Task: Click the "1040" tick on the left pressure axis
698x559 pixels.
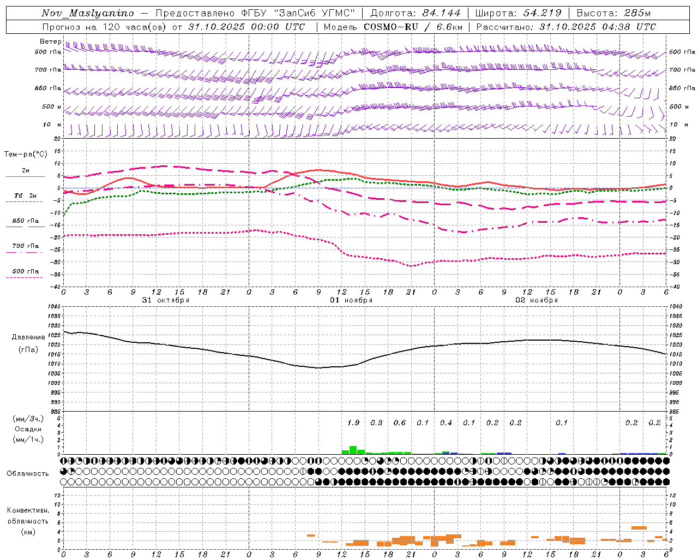Action: coord(53,307)
